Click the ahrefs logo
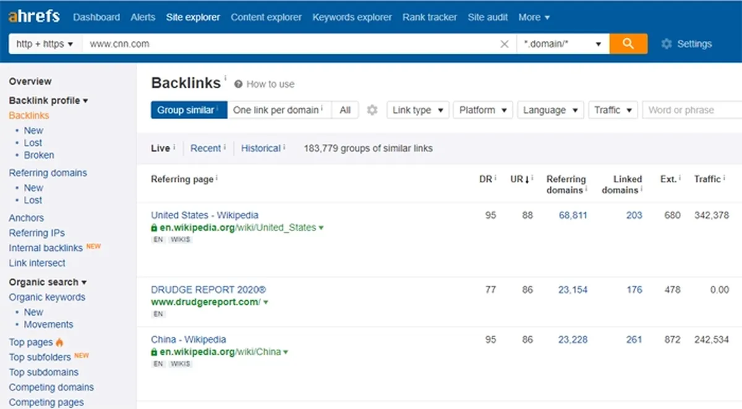The height and width of the screenshot is (409, 742). (34, 16)
